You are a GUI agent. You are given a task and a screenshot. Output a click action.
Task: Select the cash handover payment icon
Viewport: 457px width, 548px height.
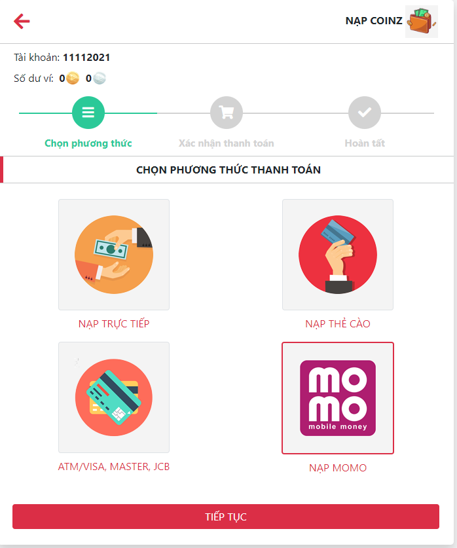[114, 255]
